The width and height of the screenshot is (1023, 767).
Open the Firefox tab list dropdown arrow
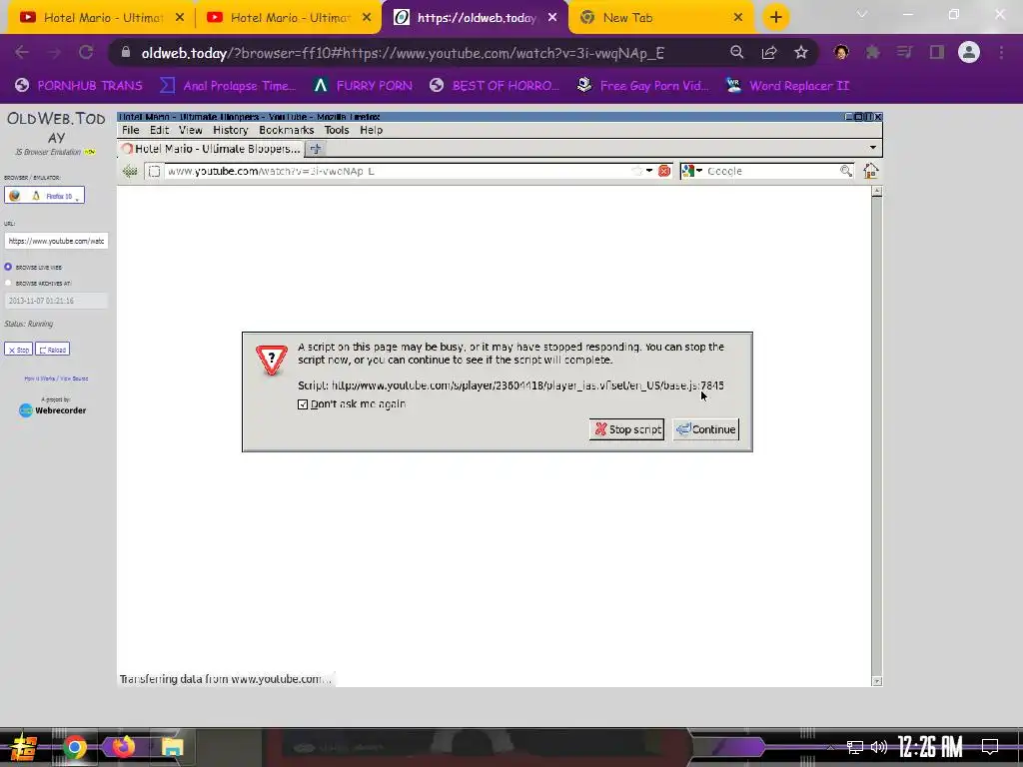pos(873,148)
